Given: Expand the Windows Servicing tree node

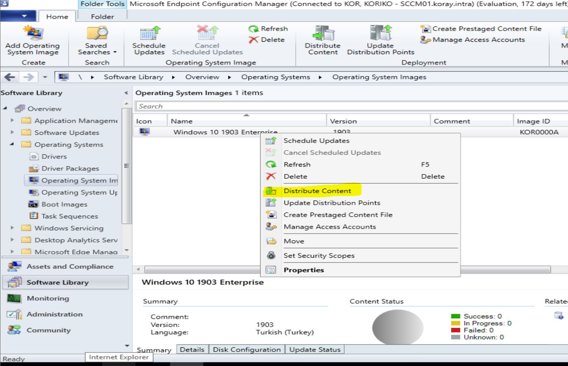Looking at the screenshot, I should (12, 228).
